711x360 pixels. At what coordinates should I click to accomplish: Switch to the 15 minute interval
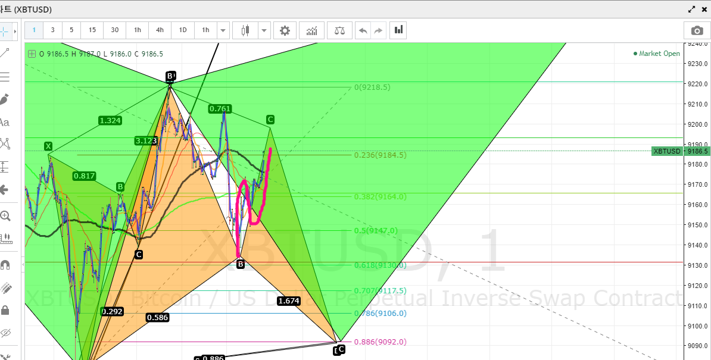pos(92,30)
